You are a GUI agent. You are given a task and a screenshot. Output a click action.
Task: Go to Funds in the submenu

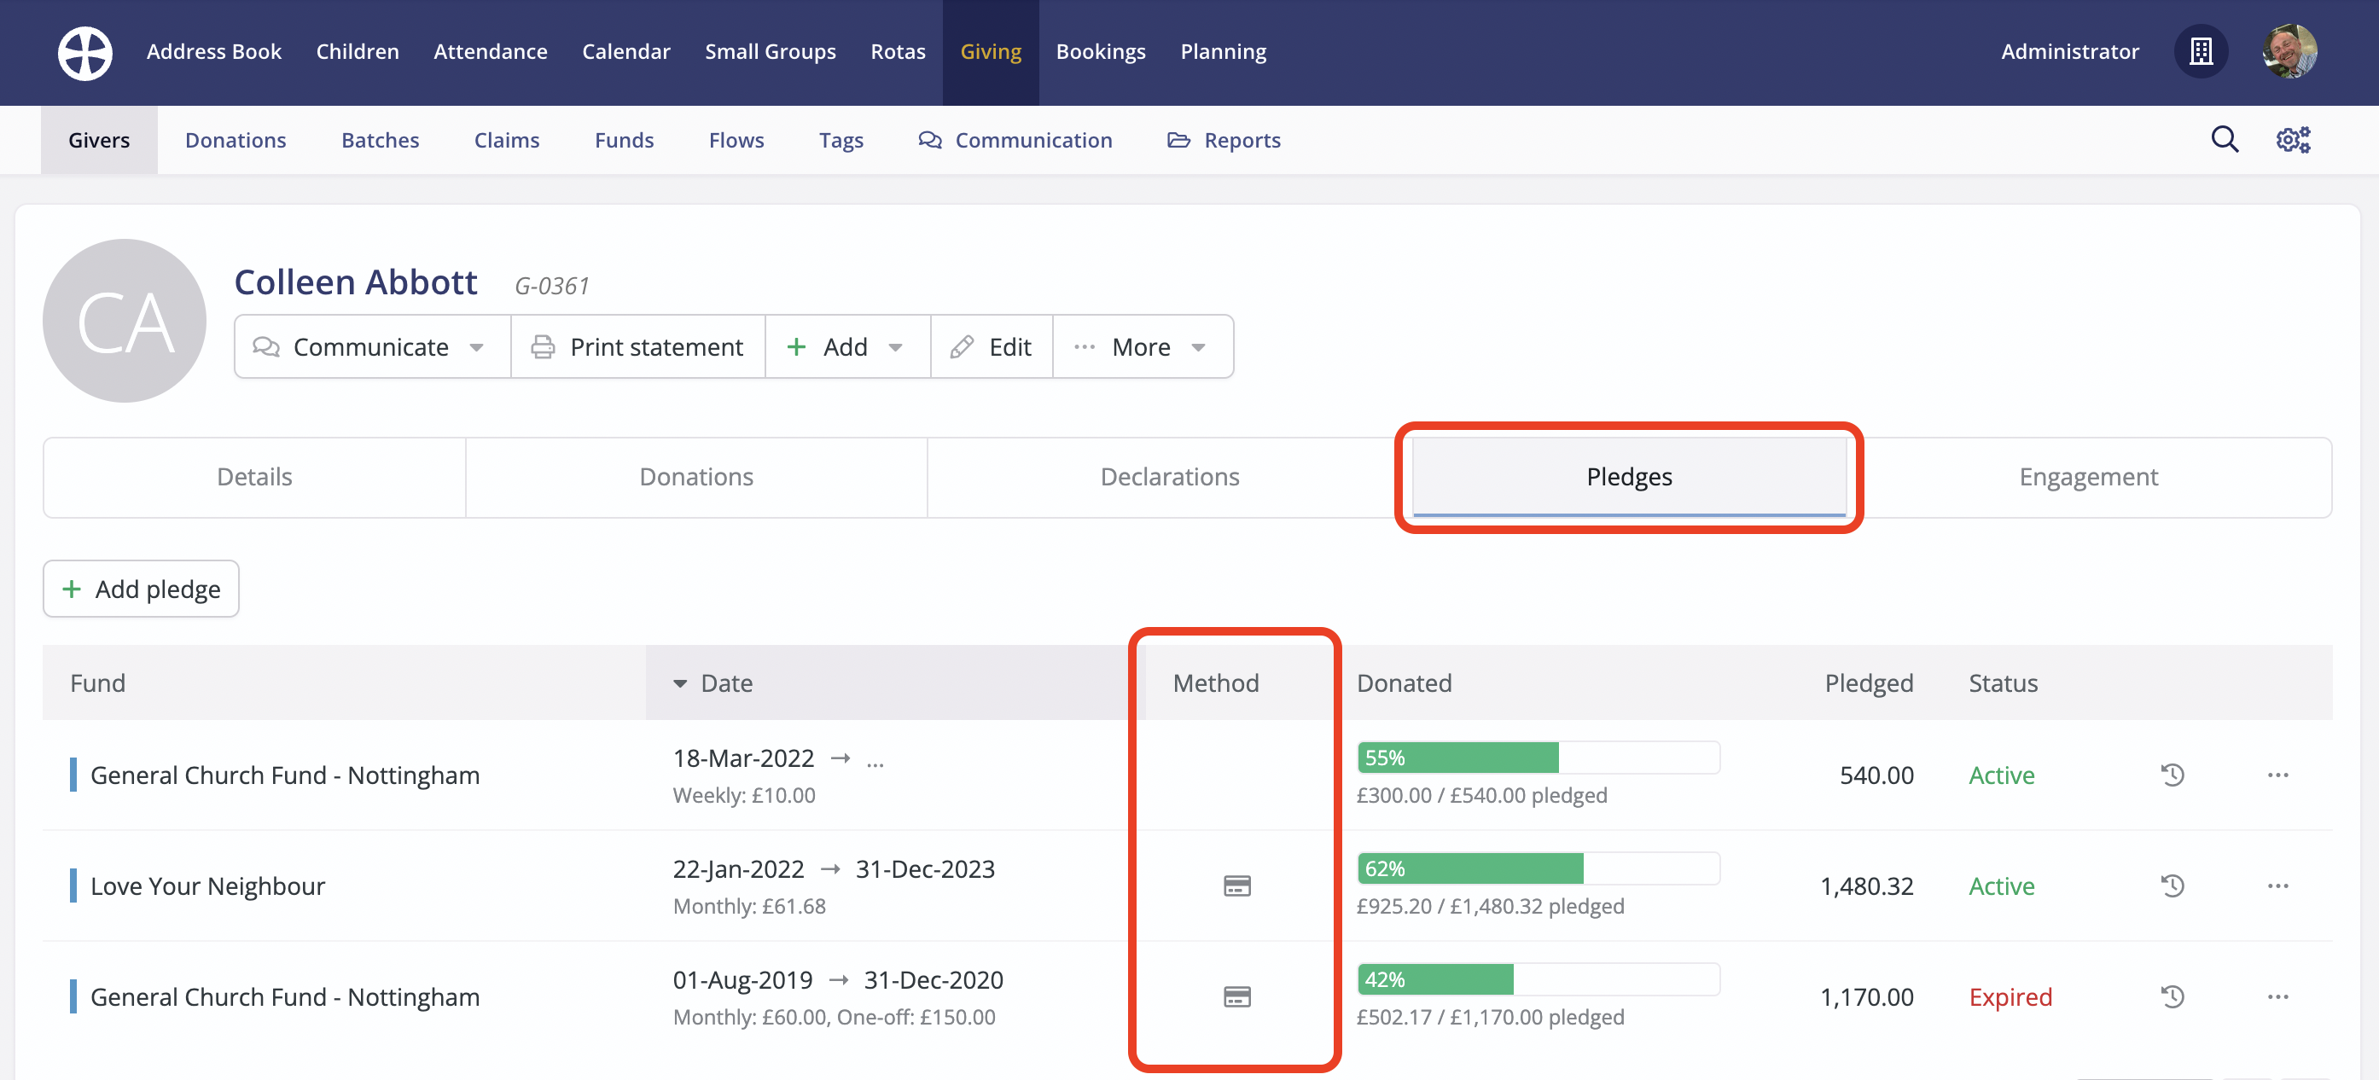[624, 139]
